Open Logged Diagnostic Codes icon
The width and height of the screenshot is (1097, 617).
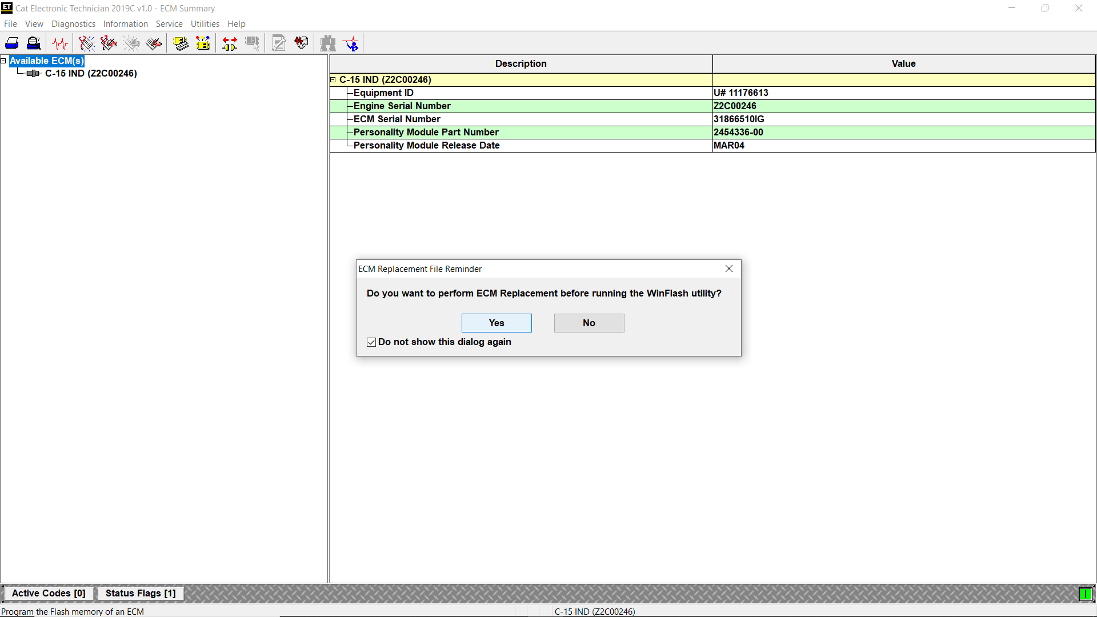pyautogui.click(x=108, y=43)
